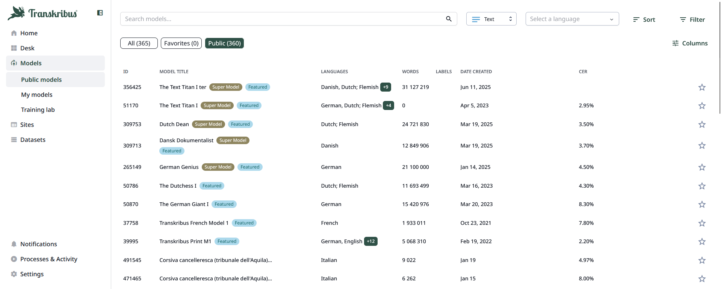
Task: Expand the +12 languages badge for Transkribus Print M1
Action: [x=370, y=241]
